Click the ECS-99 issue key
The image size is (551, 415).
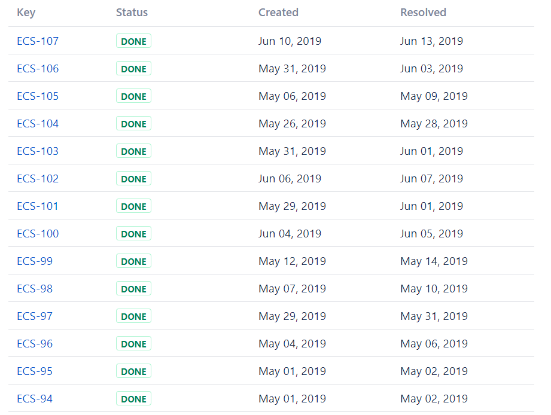click(35, 261)
